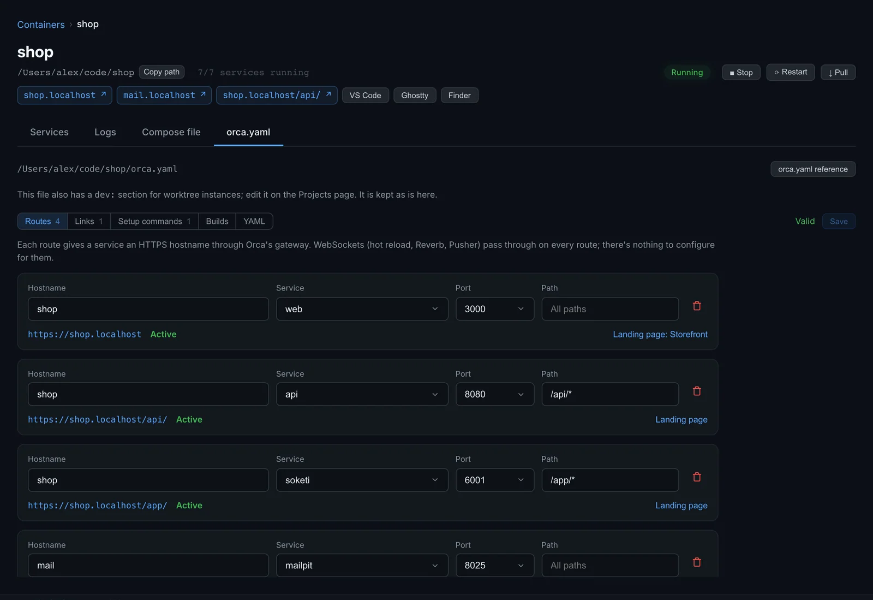Reveal project in Finder
Image resolution: width=873 pixels, height=600 pixels.
[x=459, y=95]
